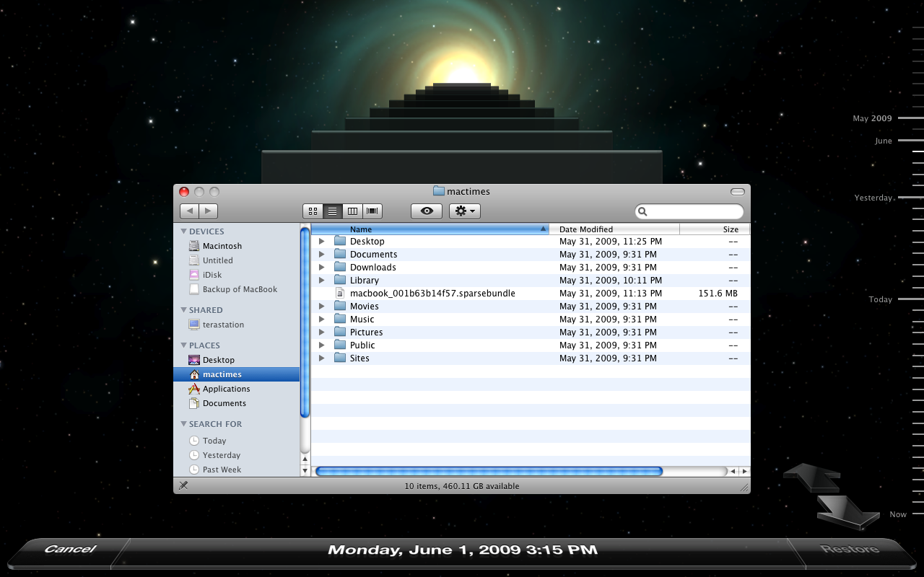Image resolution: width=924 pixels, height=577 pixels.
Task: Collapse the PLACES sidebar section
Action: point(183,345)
